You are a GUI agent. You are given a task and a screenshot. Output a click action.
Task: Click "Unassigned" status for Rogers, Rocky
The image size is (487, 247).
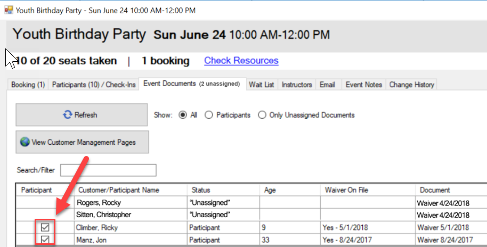coord(209,203)
